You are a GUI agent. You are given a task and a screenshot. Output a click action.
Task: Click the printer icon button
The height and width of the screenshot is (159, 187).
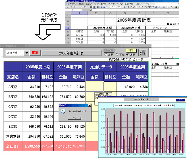143,53
